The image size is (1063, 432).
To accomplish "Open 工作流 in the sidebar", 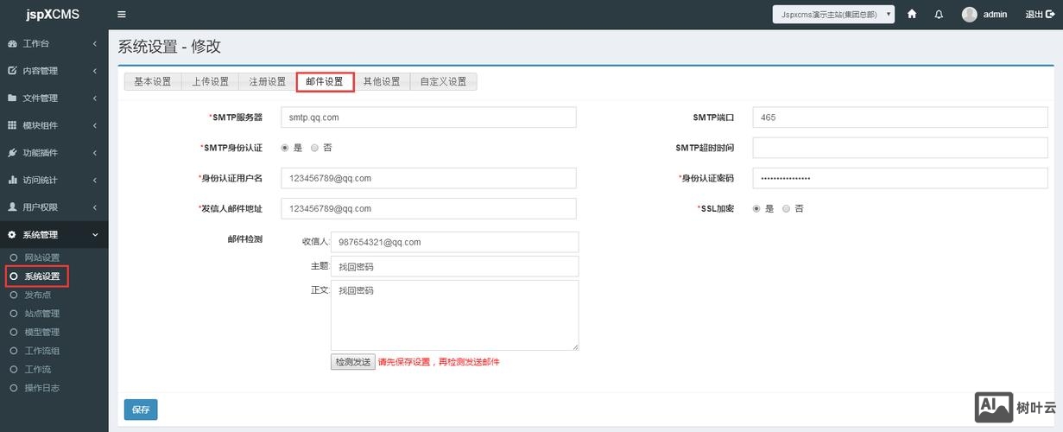I will click(x=37, y=369).
